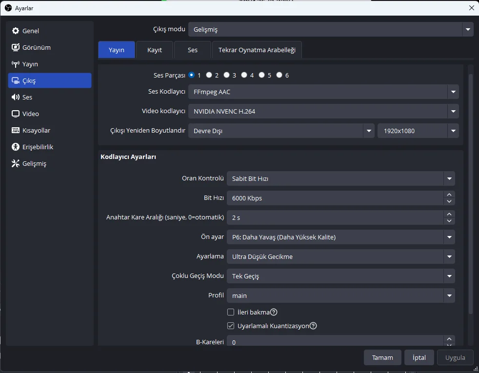Open the Ayarlama Ultra Düşük Gecikme dropdown
This screenshot has height=373, width=479.
tap(340, 256)
